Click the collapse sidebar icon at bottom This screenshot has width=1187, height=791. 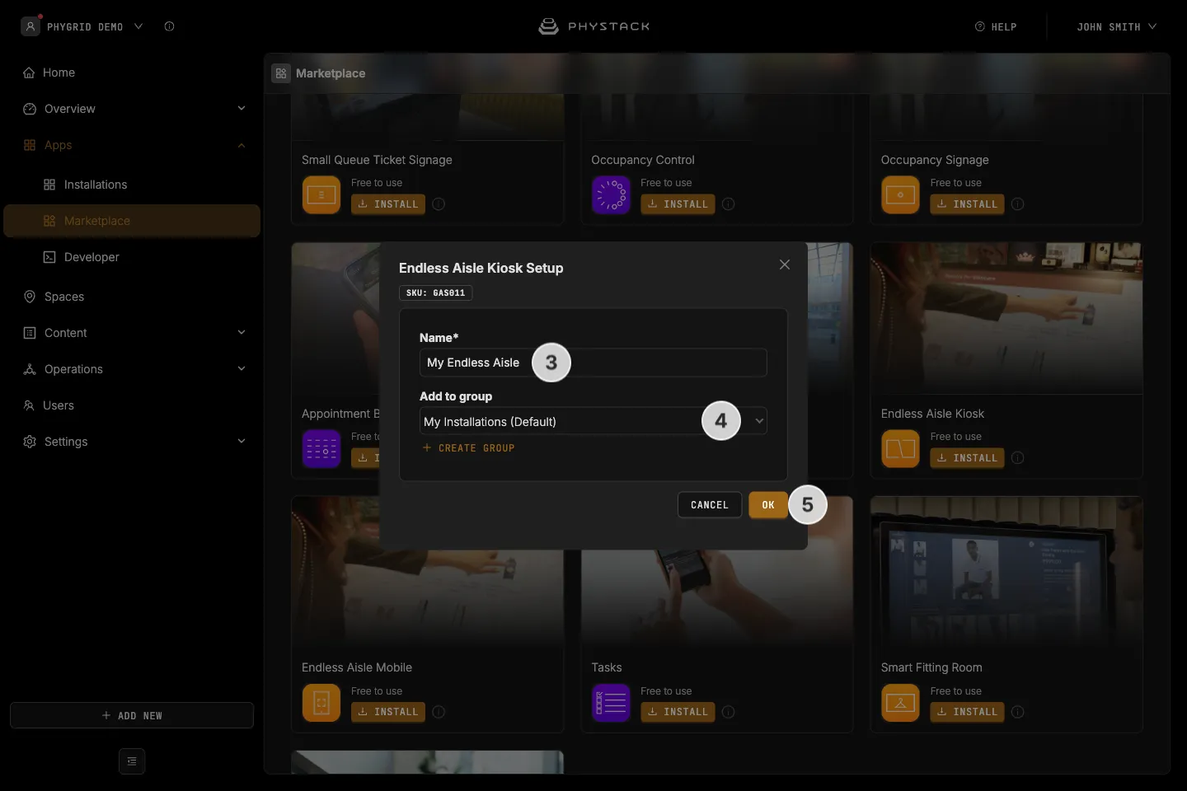tap(132, 761)
